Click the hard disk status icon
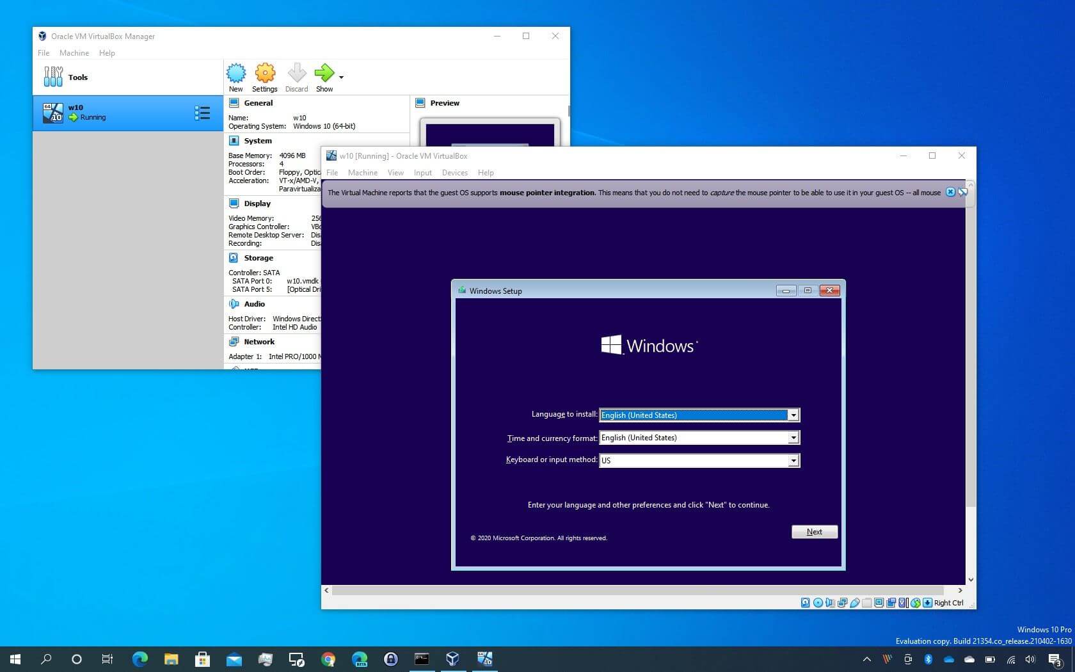The width and height of the screenshot is (1075, 672). (x=805, y=602)
